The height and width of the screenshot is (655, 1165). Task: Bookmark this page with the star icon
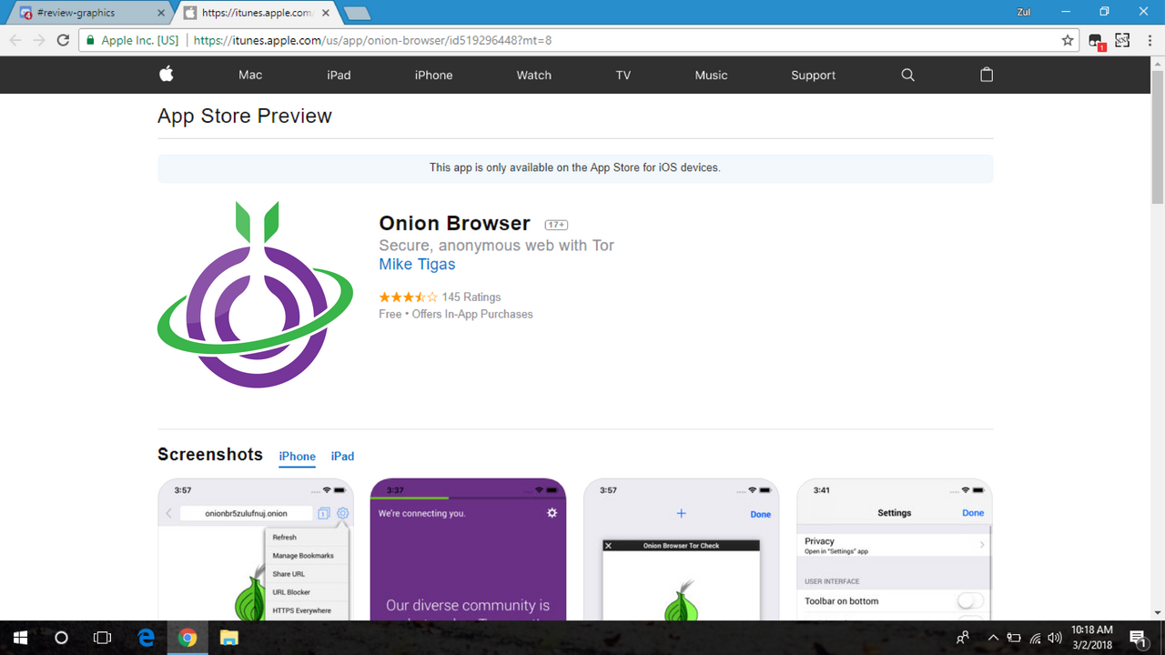1068,40
